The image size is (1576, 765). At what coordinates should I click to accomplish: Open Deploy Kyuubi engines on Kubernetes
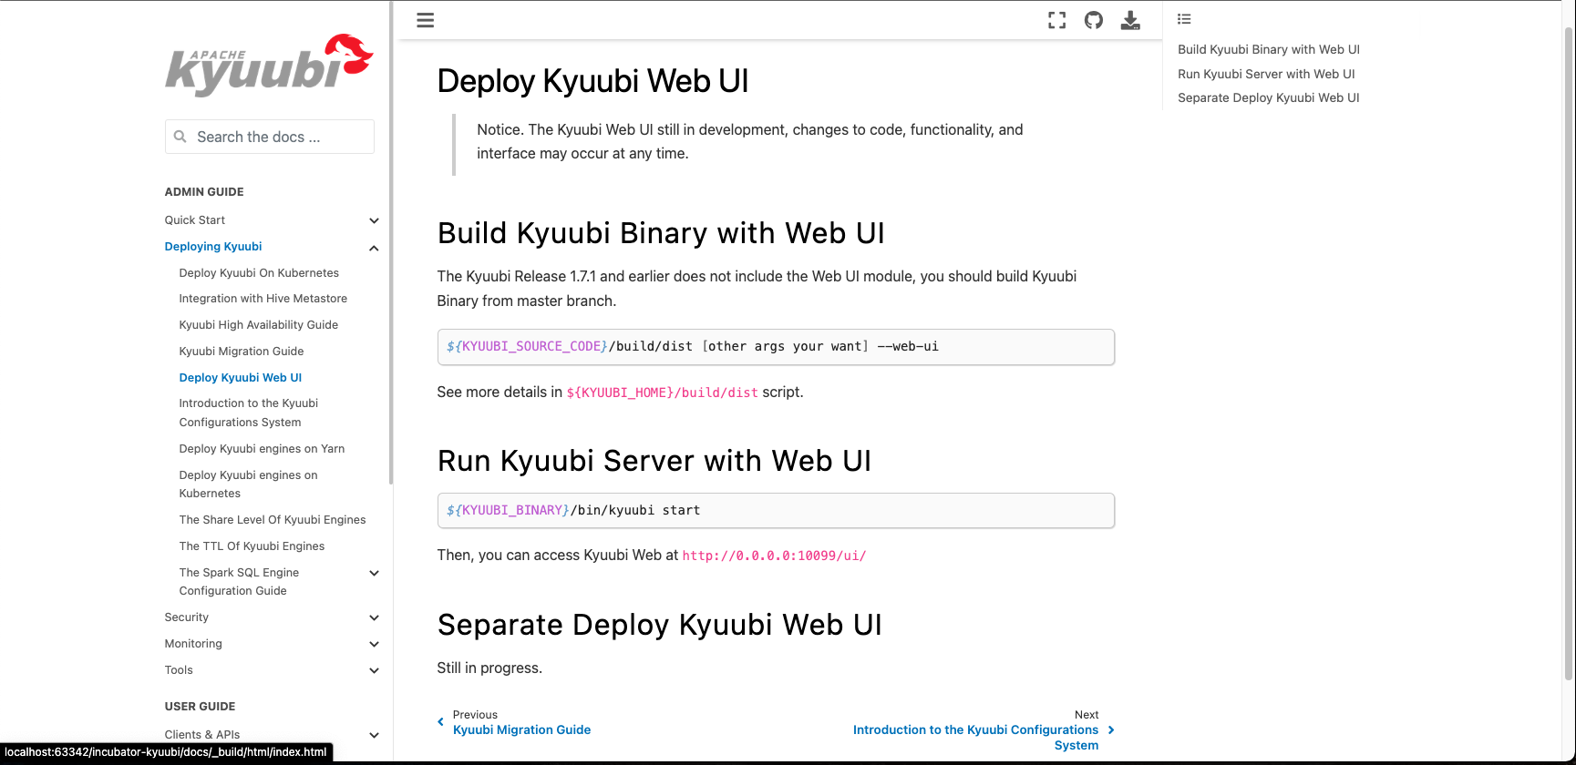click(x=249, y=484)
